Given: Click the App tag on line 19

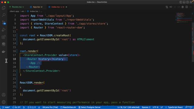Looking at the screenshot, I should click(x=35, y=63).
